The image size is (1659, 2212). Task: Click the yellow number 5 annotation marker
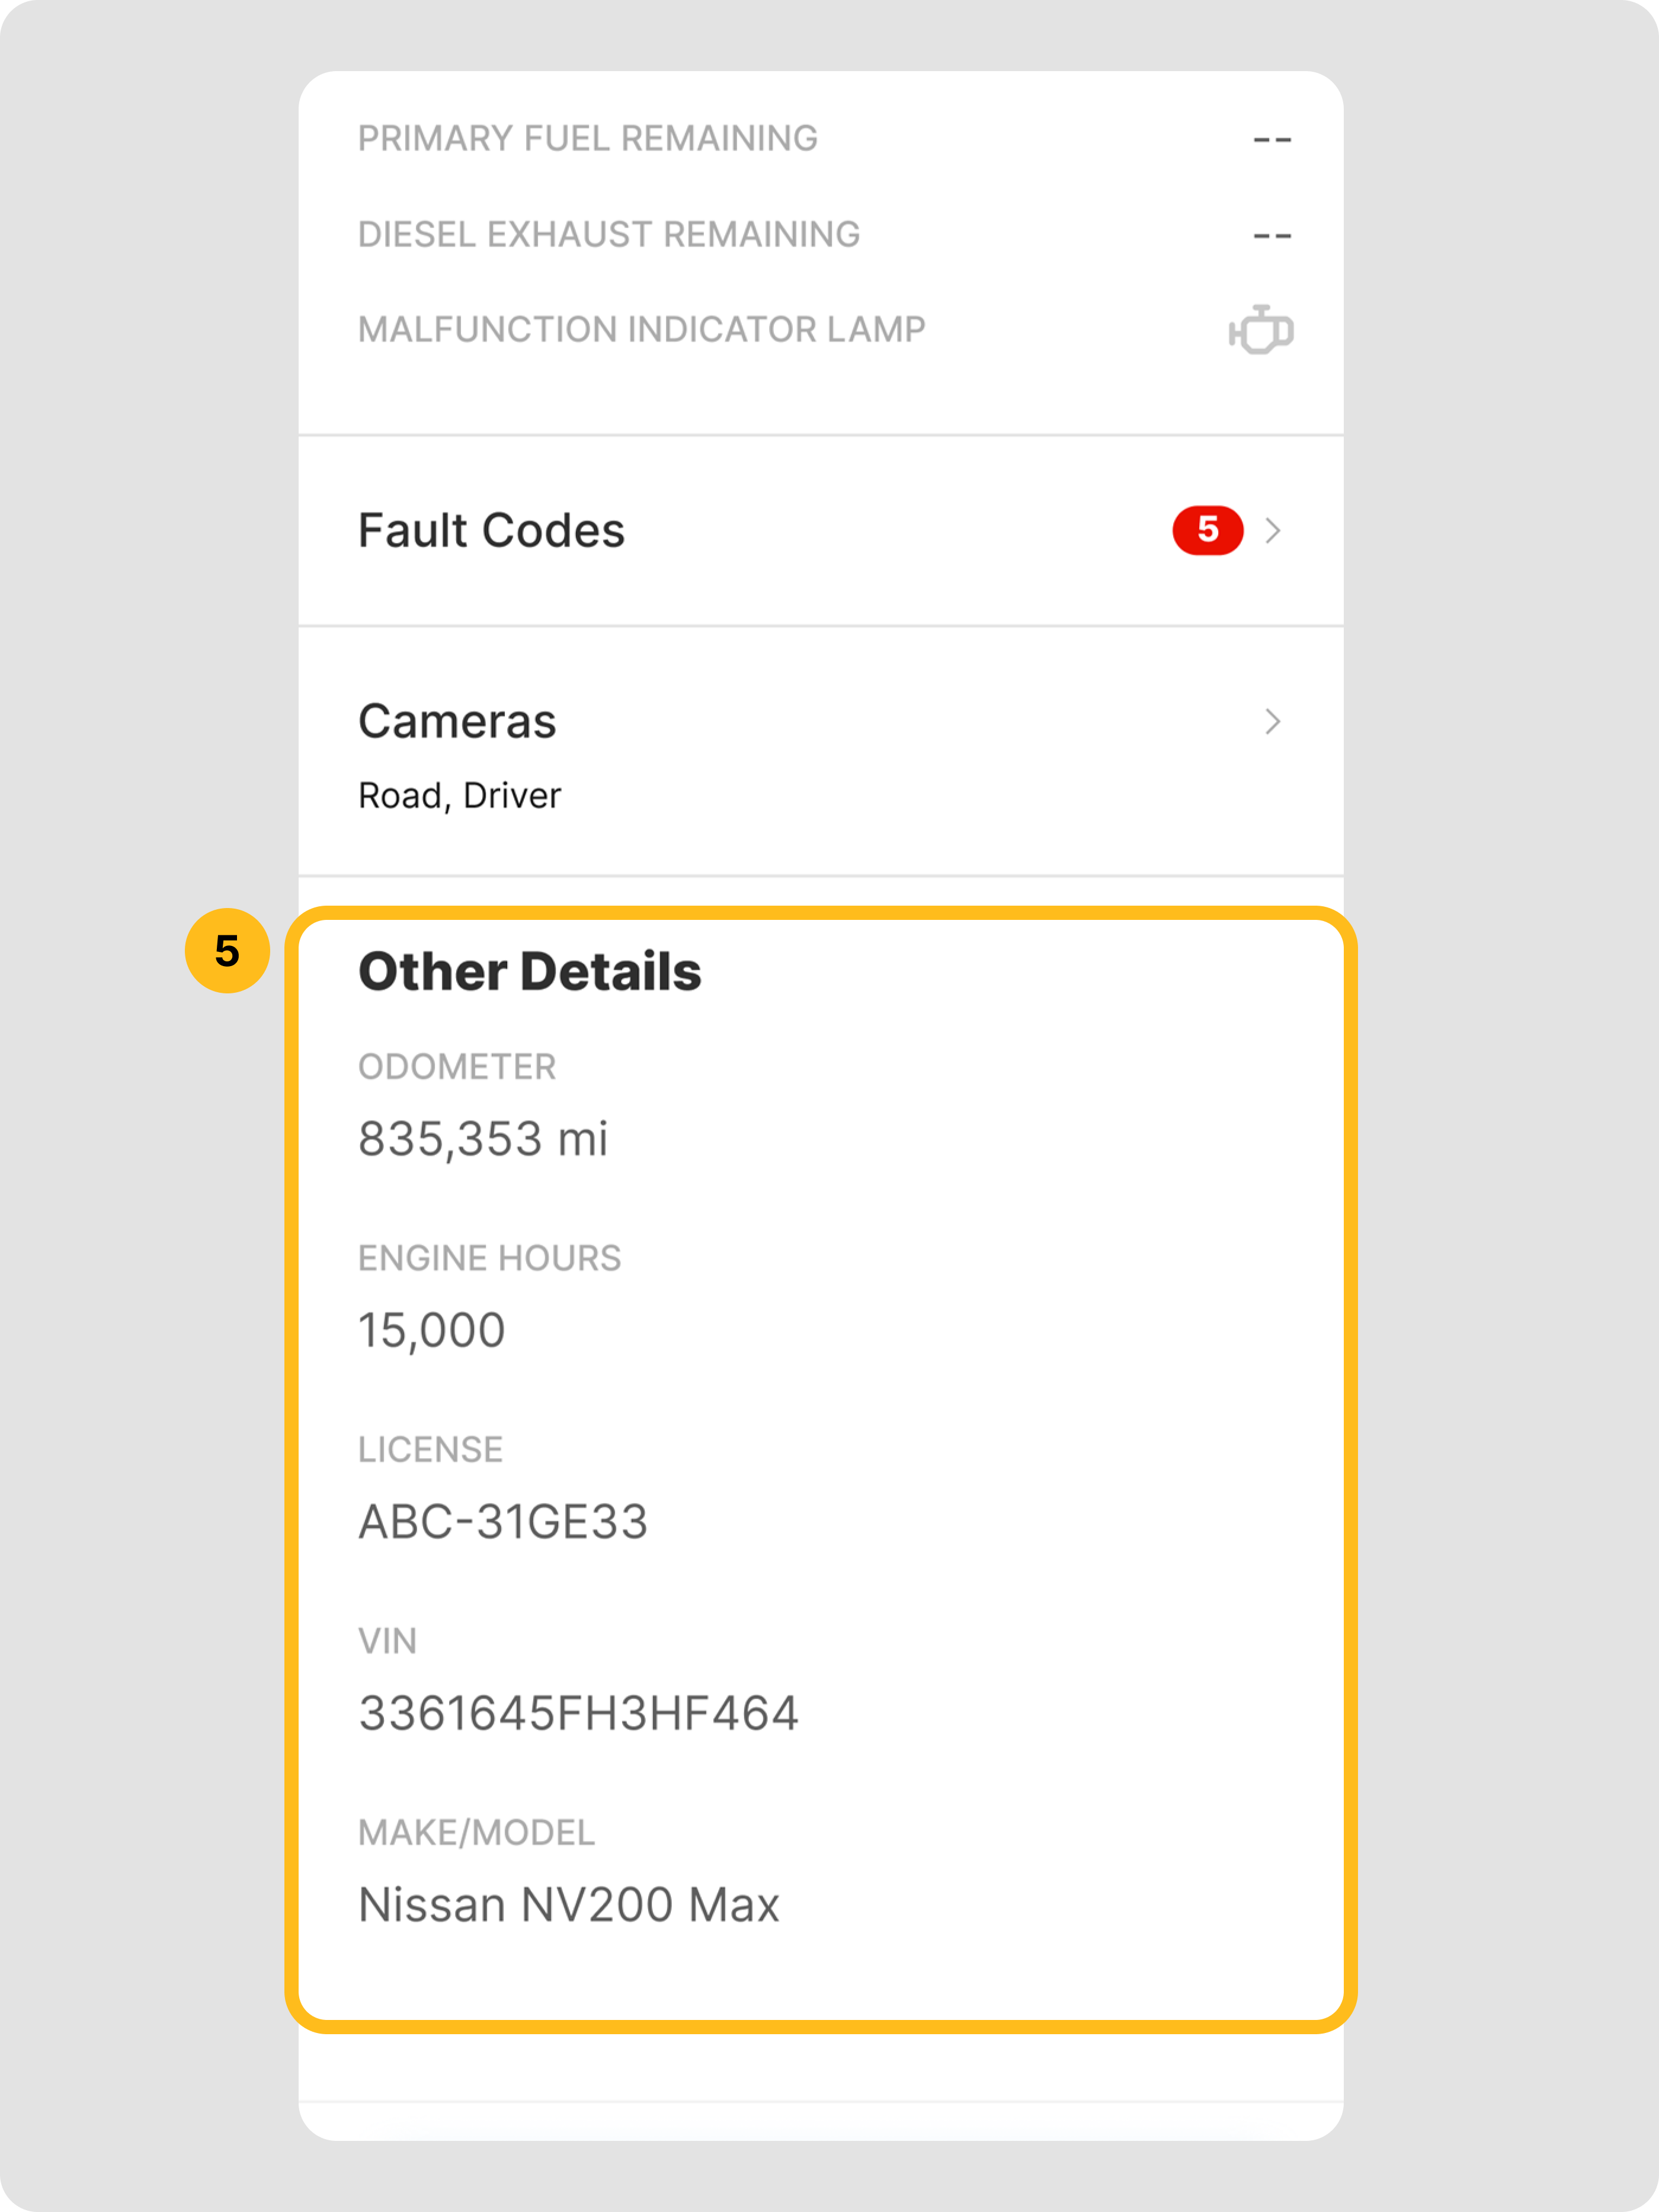point(227,950)
